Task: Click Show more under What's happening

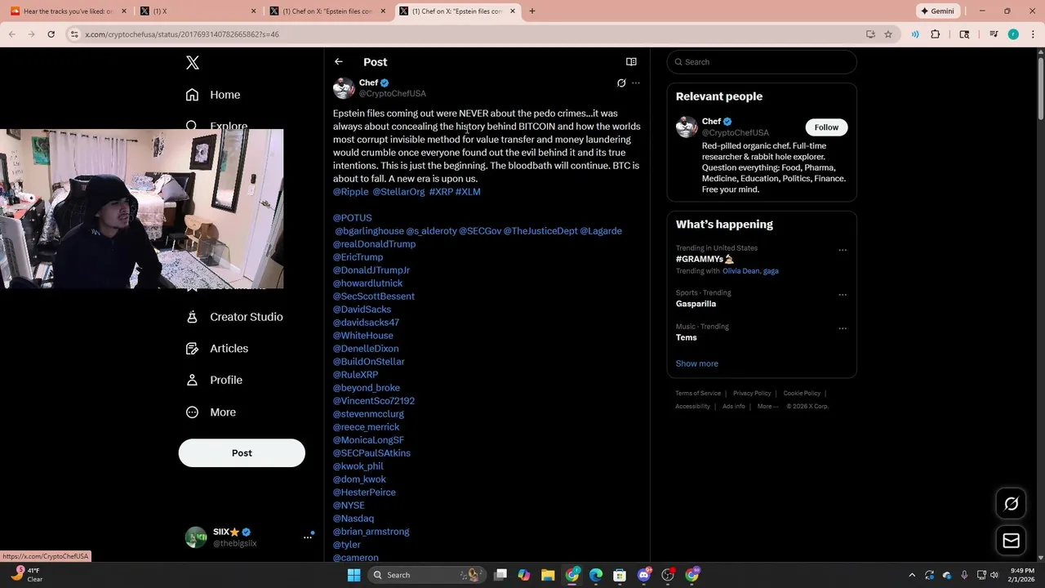Action: (x=697, y=363)
